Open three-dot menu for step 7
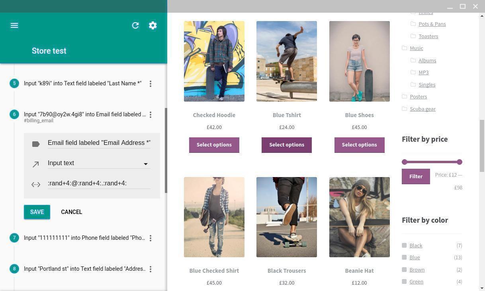This screenshot has width=485, height=291. tap(151, 238)
